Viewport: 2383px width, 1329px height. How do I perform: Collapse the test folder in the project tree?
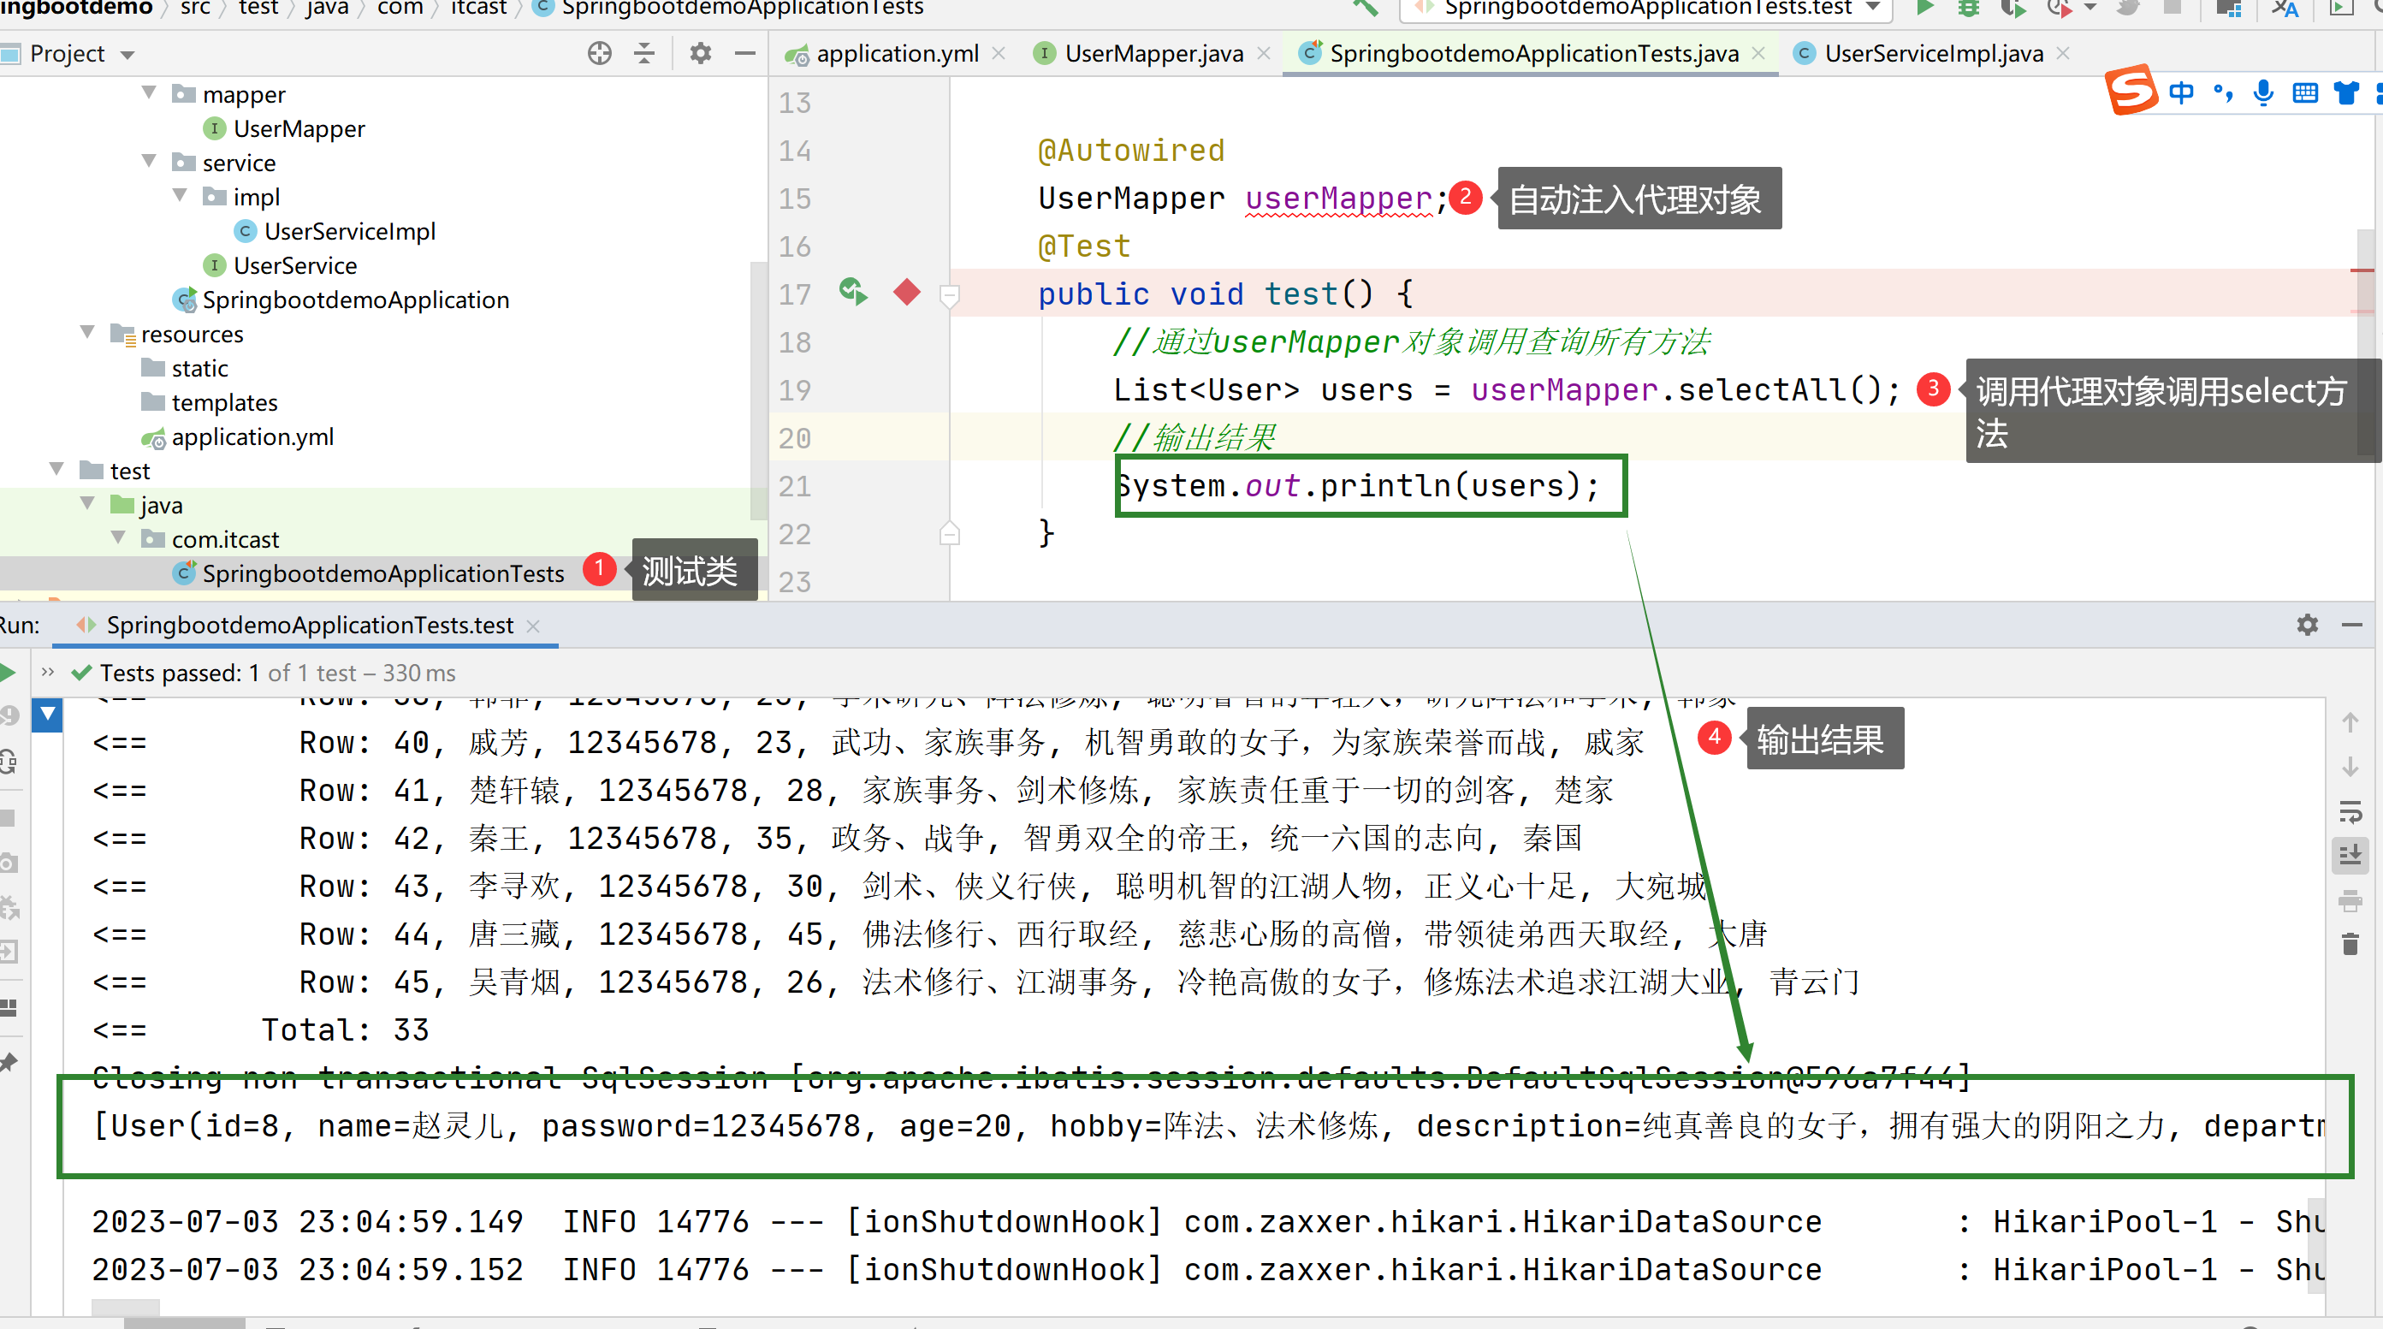[57, 470]
